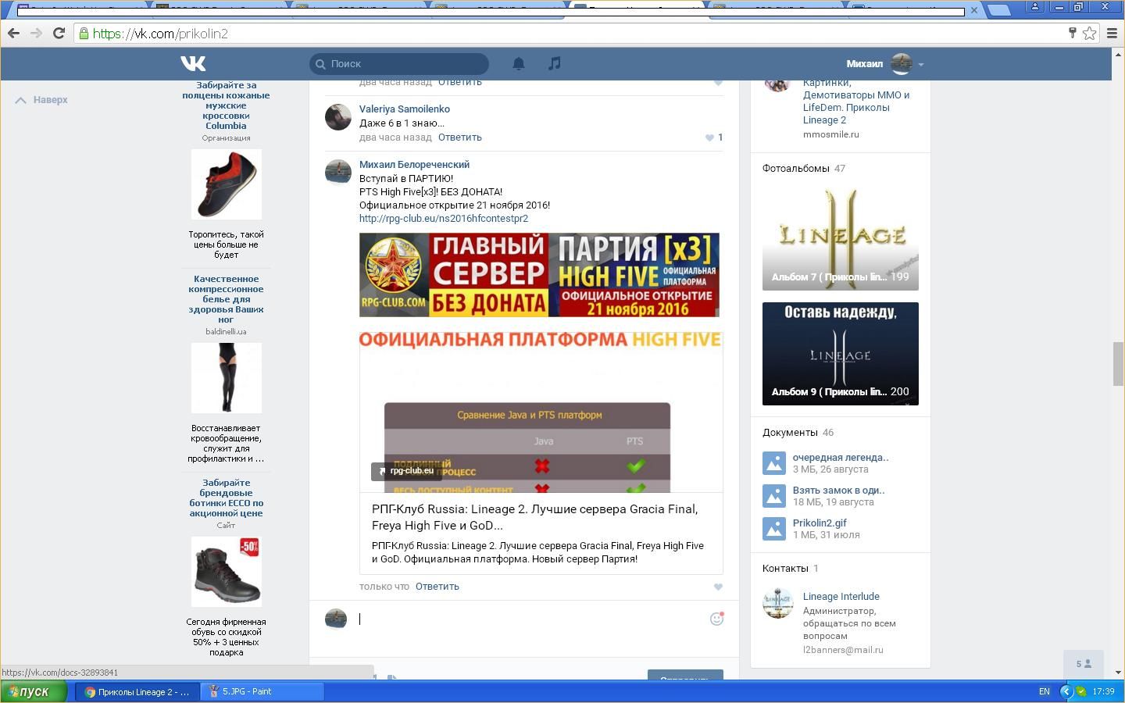Focus the comment text input field

coord(531,619)
